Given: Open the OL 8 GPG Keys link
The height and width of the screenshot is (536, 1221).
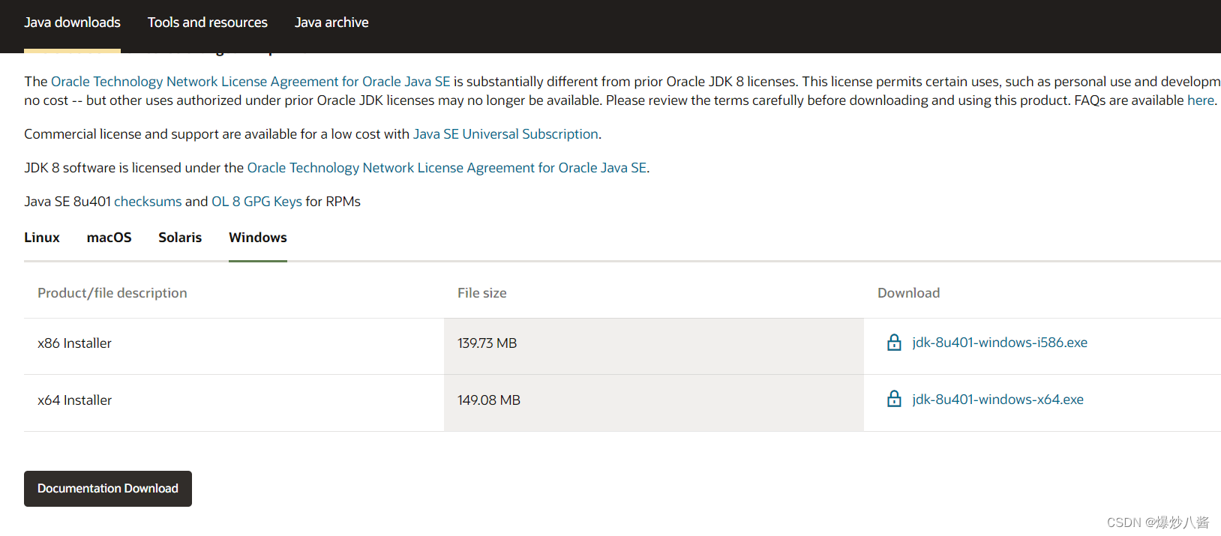Looking at the screenshot, I should (256, 202).
